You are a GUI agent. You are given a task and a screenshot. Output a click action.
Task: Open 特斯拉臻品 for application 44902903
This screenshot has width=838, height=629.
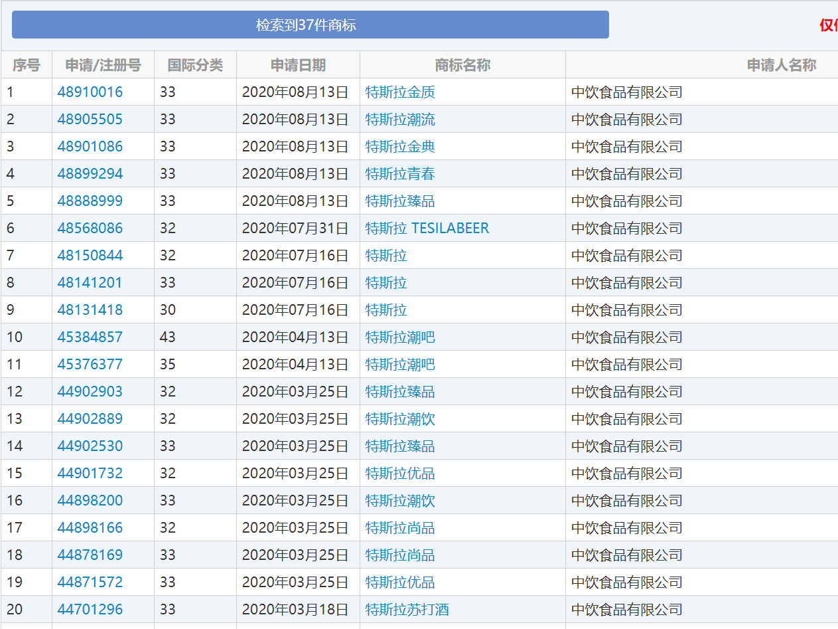(x=400, y=392)
